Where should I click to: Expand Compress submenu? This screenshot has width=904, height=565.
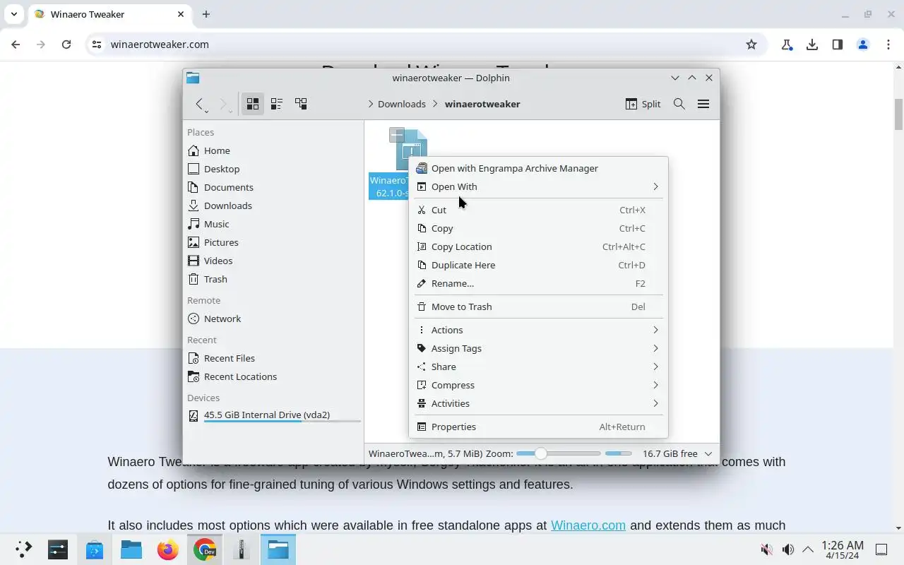click(538, 385)
